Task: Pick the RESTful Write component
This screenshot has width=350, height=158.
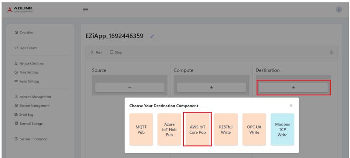Action: [226, 129]
